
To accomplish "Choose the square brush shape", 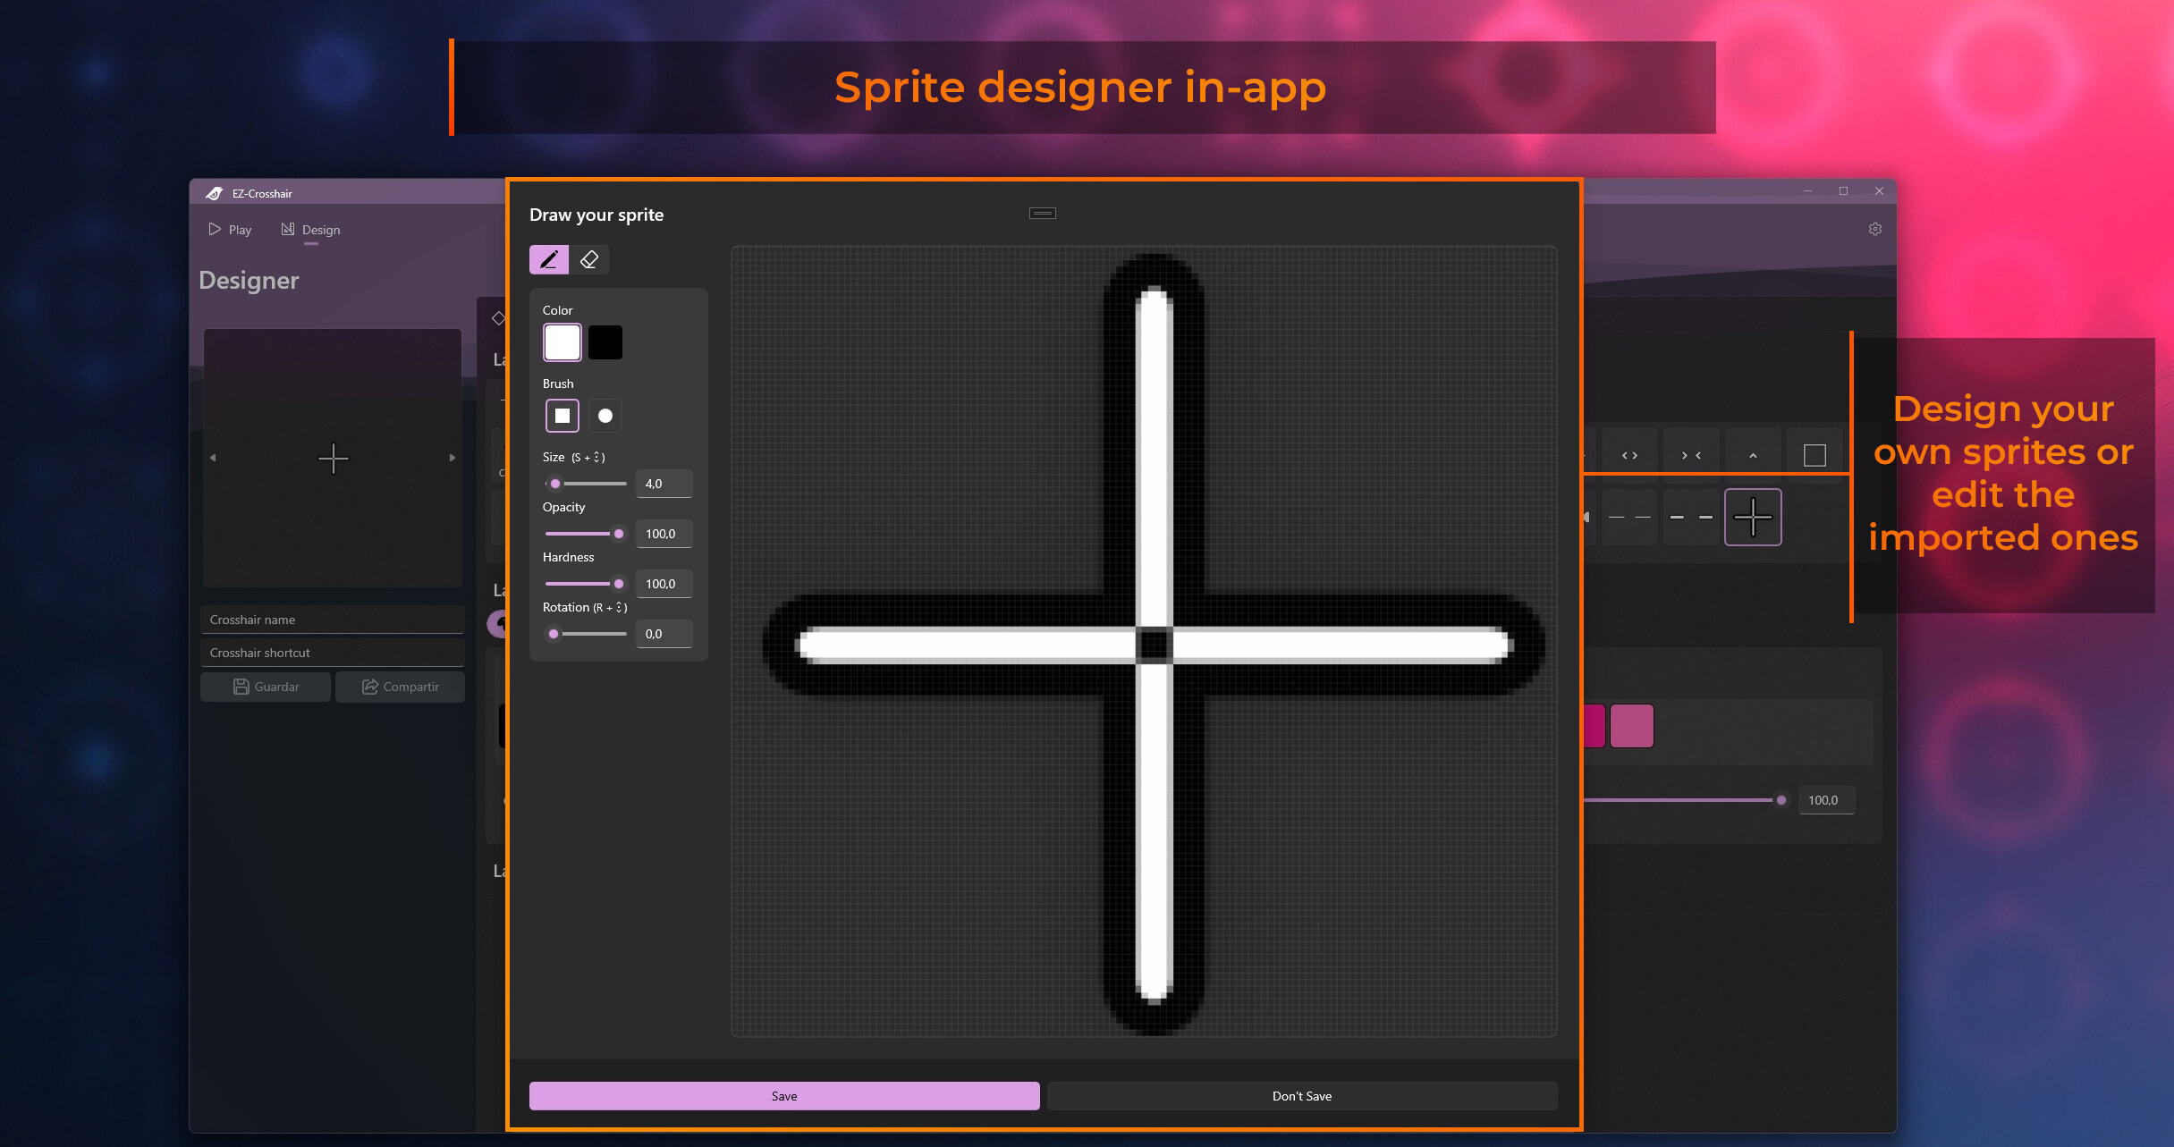I will tap(562, 415).
